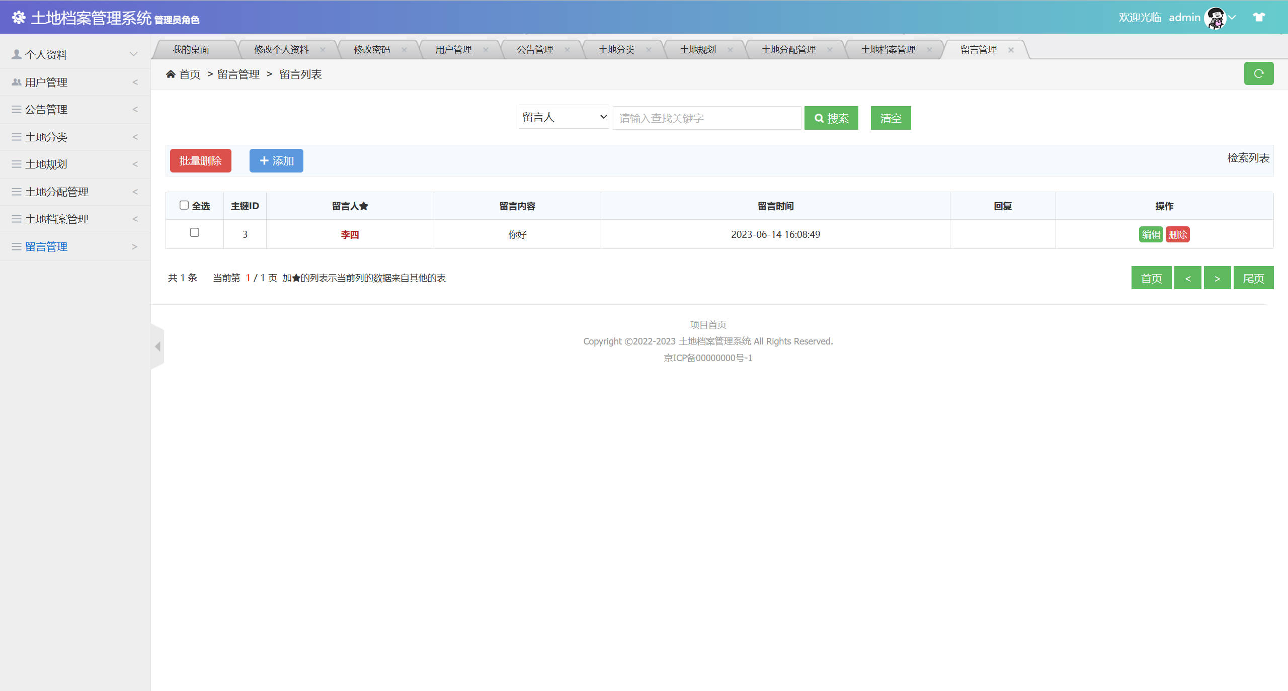Collapse sidebar using the left edge arrow
This screenshot has height=691, width=1288.
click(x=157, y=346)
